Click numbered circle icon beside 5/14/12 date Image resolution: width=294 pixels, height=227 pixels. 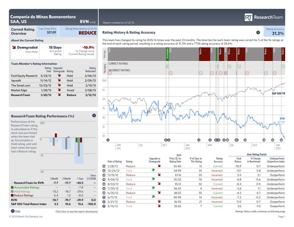point(104,206)
